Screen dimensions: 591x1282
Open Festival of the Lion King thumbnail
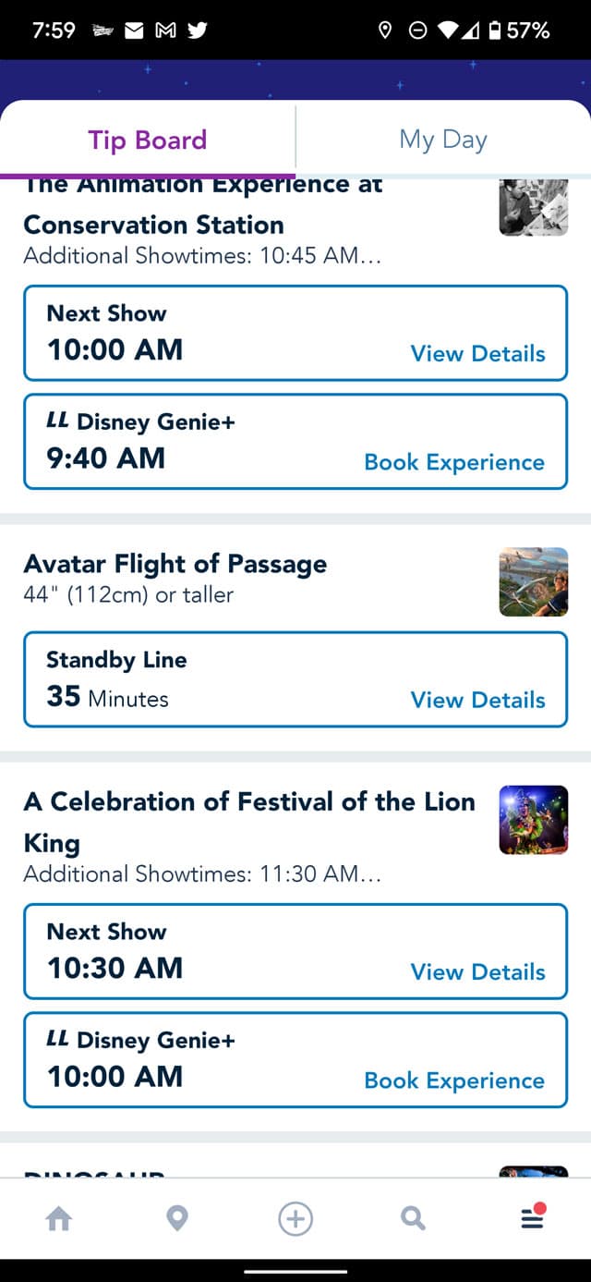(533, 820)
